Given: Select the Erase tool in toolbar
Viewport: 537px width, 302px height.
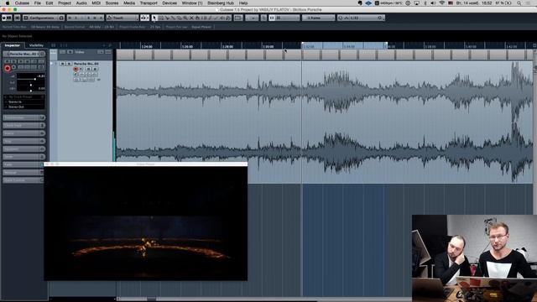Looking at the screenshot, I should (x=179, y=18).
